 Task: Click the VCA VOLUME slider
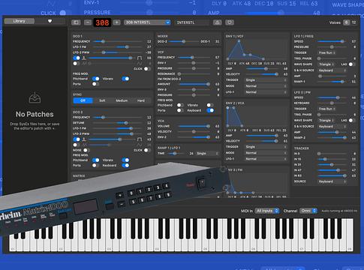coord(194,126)
